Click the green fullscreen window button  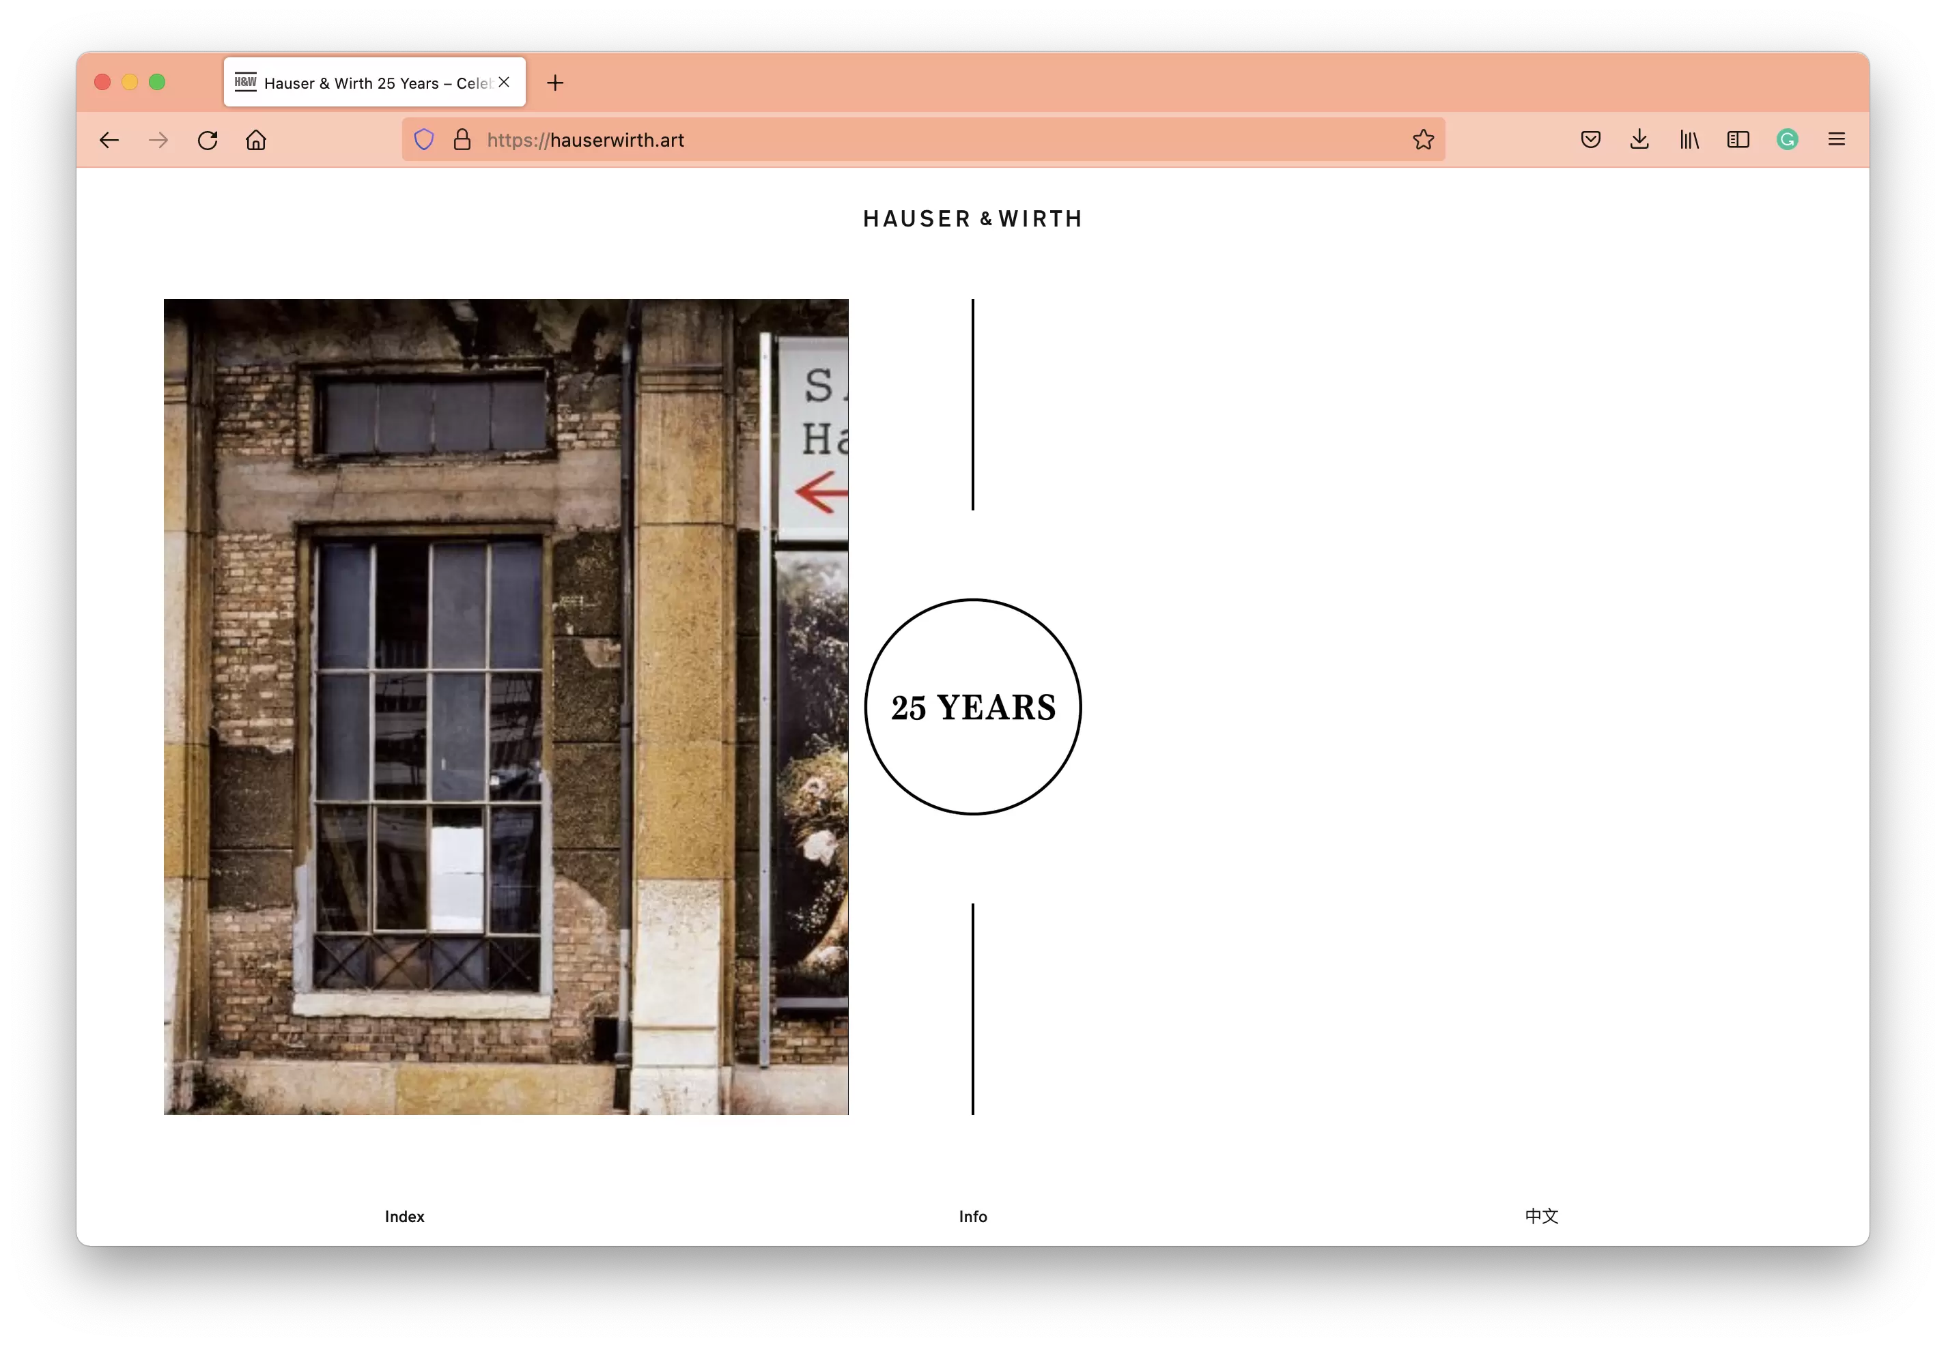click(157, 82)
